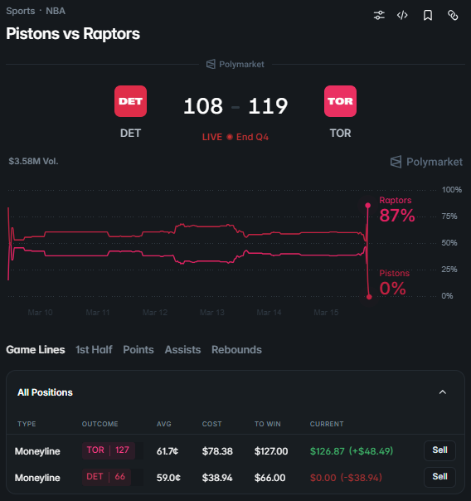The width and height of the screenshot is (471, 501).
Task: Click the 59.0¢ average price cell
Action: point(168,478)
